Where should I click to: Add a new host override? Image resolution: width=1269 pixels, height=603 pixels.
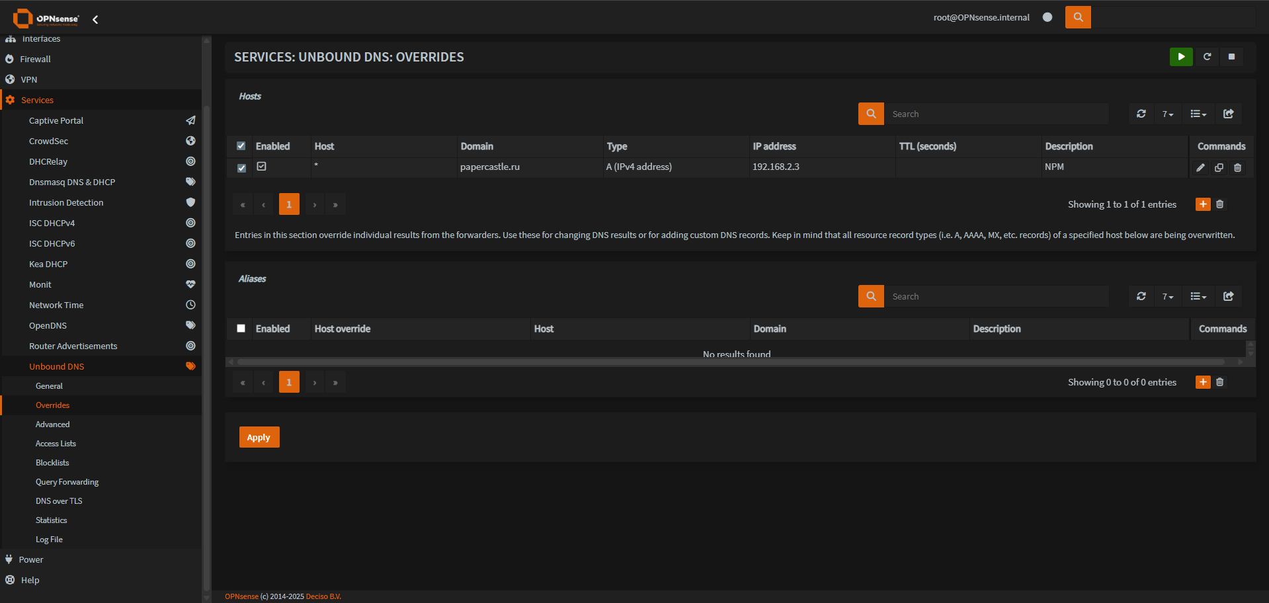pyautogui.click(x=1203, y=204)
